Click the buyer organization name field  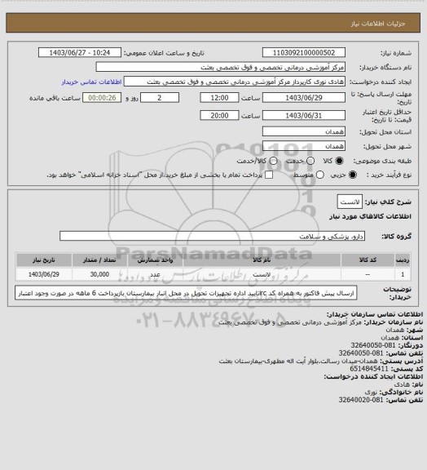coord(220,67)
